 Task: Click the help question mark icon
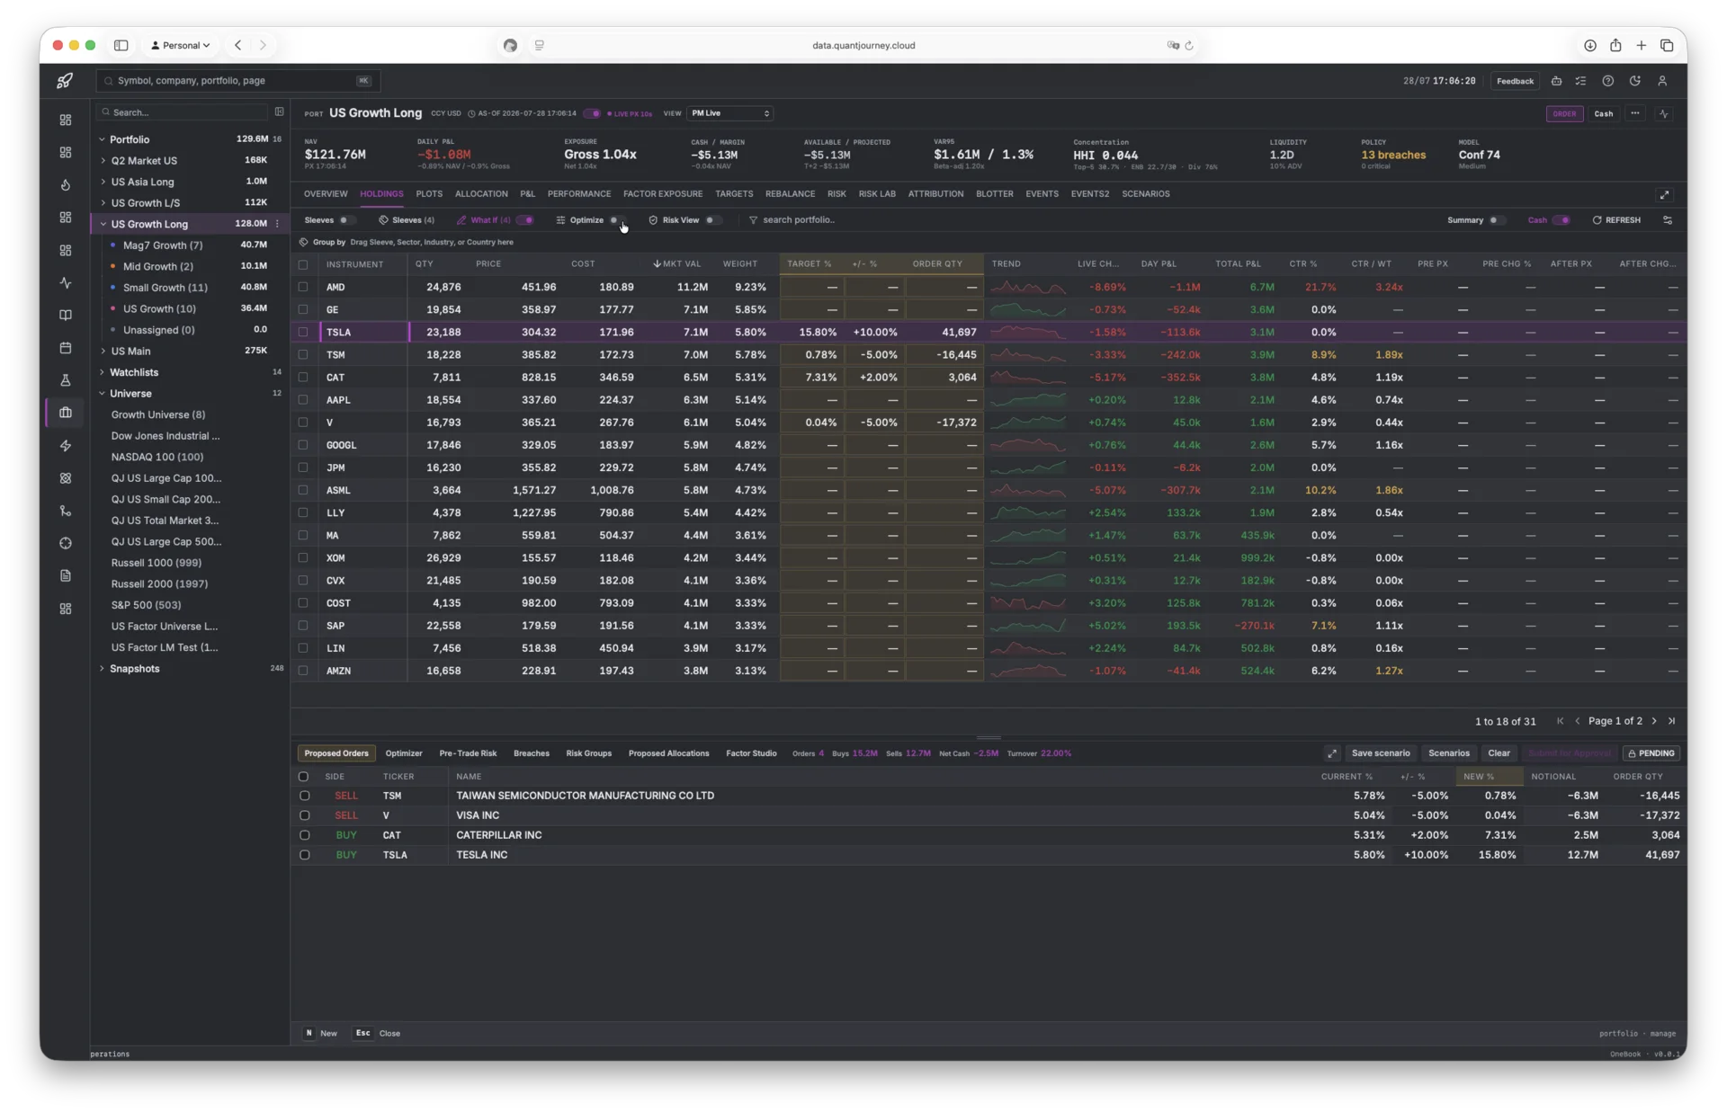(1607, 81)
